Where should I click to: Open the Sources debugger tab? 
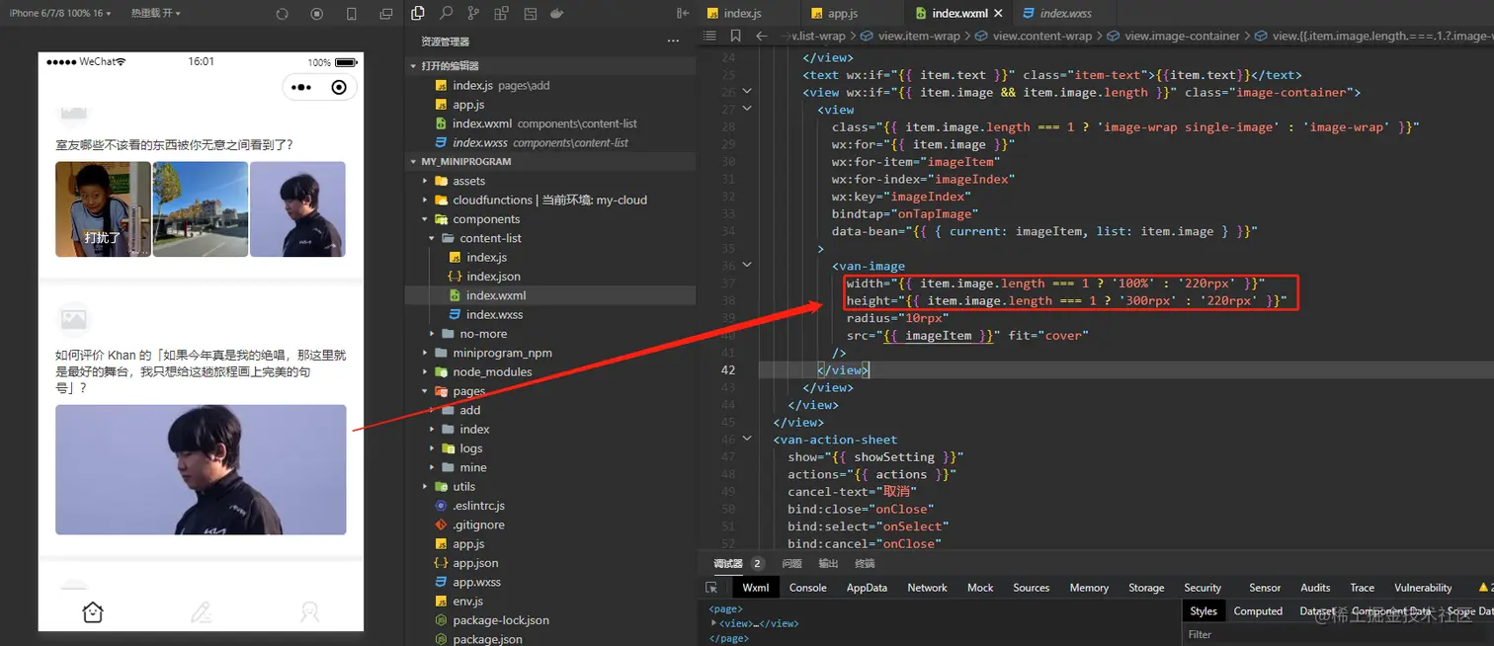(x=1031, y=587)
